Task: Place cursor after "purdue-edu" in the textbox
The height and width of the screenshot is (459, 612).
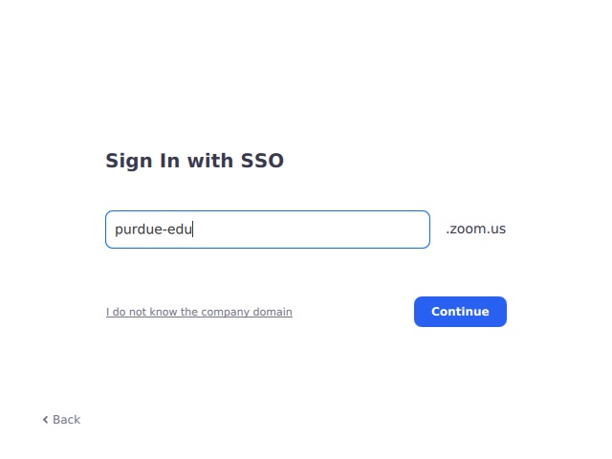Action: coord(193,229)
